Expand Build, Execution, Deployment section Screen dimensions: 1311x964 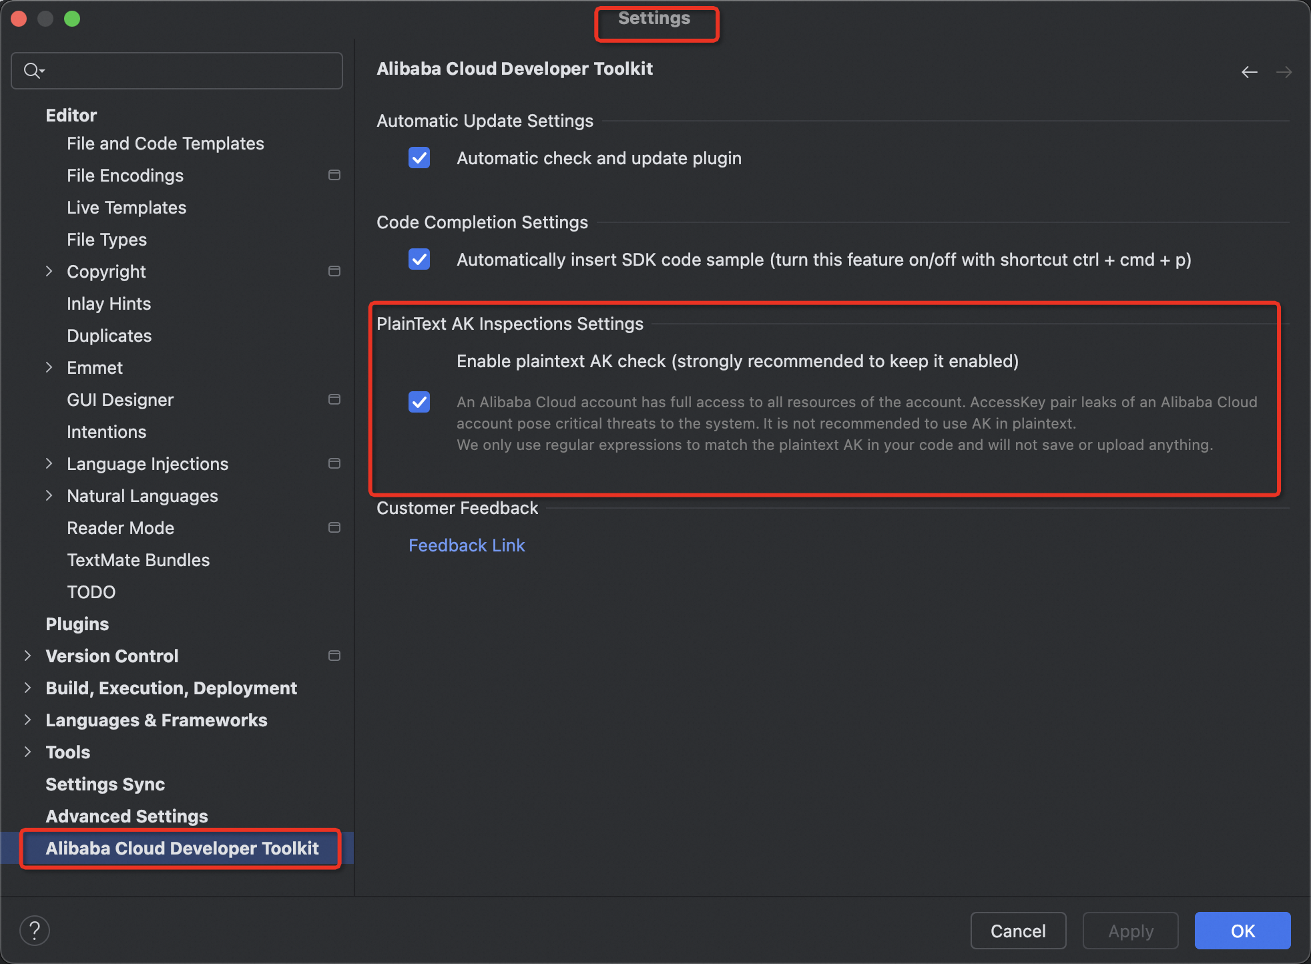[27, 688]
